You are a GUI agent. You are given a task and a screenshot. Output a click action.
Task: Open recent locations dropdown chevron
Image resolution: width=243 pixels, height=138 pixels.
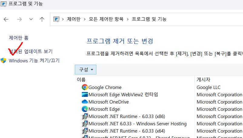click(x=31, y=19)
